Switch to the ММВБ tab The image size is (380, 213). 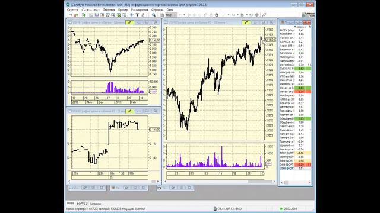tap(70, 204)
